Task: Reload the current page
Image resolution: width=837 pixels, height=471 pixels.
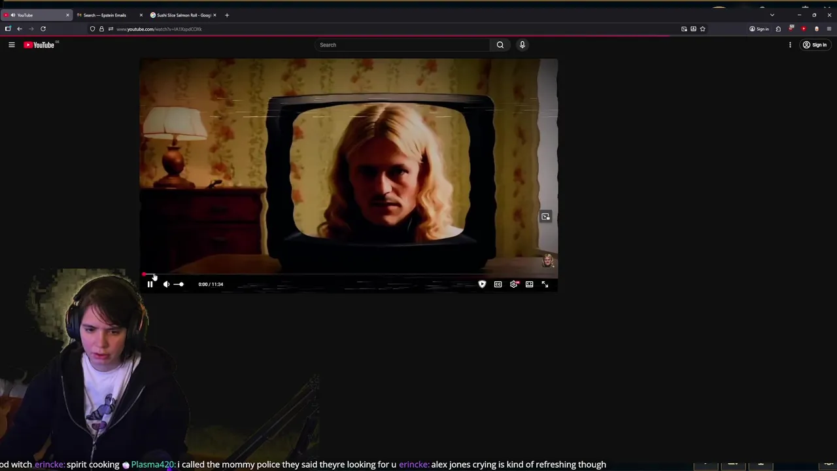Action: (x=43, y=29)
